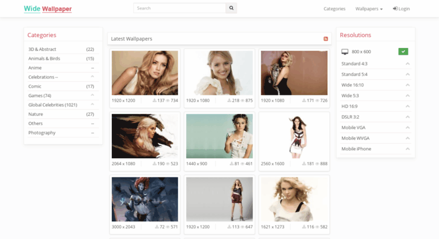
Task: Focus the Search input field
Action: pos(180,8)
